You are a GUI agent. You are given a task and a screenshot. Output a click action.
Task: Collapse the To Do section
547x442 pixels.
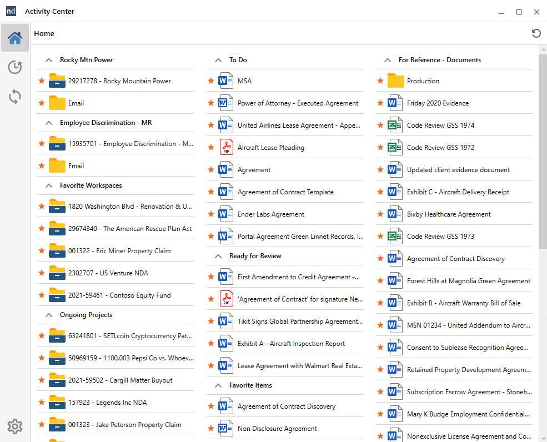(x=218, y=60)
